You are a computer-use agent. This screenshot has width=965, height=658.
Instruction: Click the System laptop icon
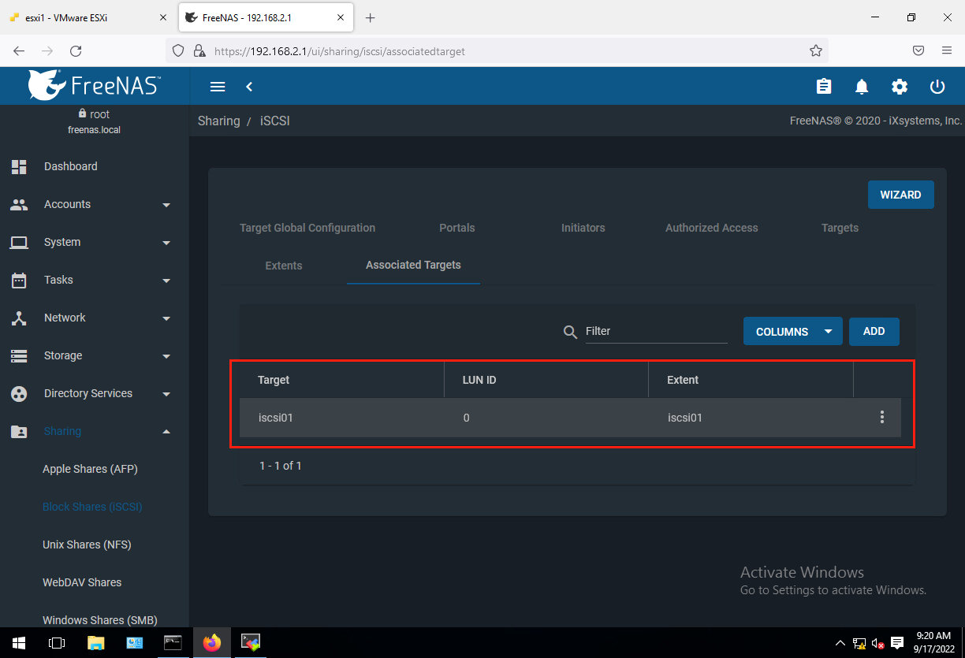(x=19, y=242)
